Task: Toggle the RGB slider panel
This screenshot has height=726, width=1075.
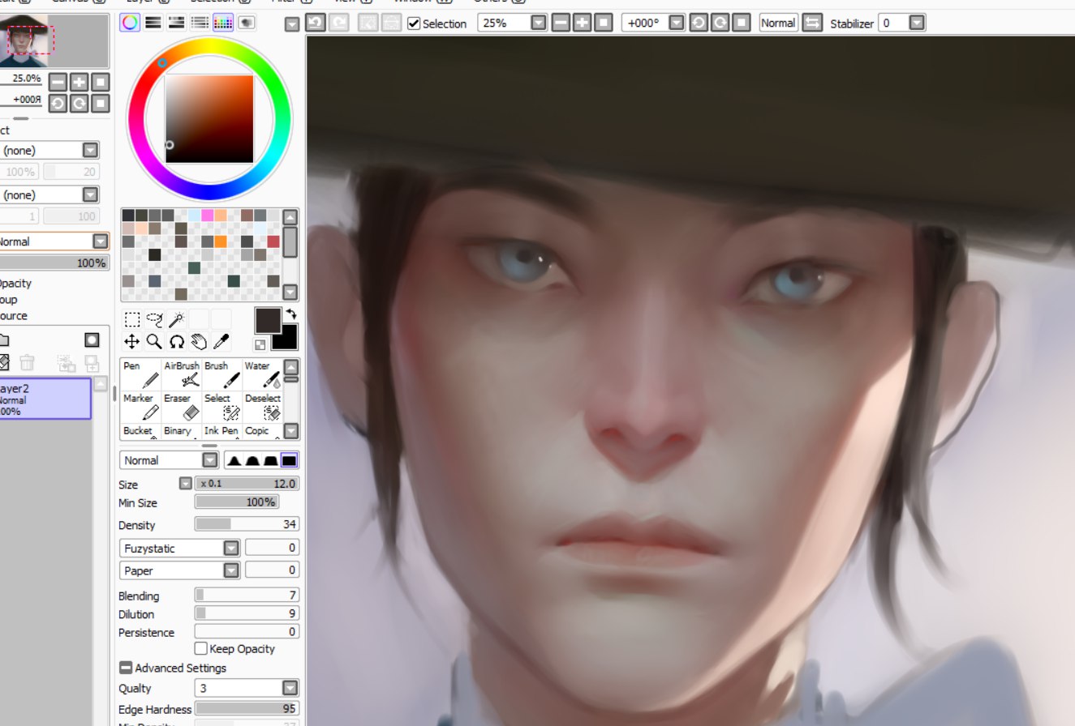Action: pos(153,23)
